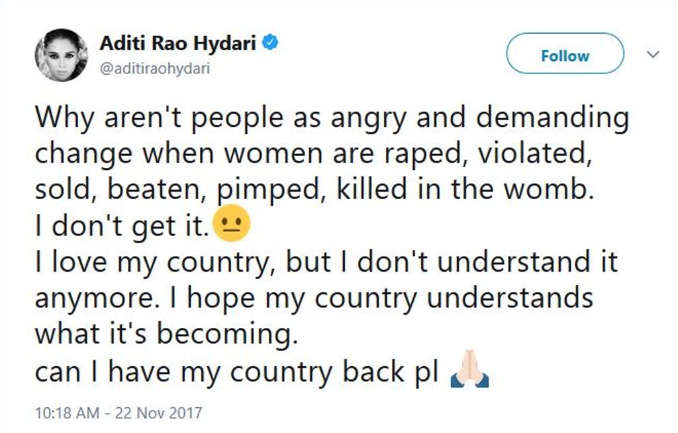The height and width of the screenshot is (433, 678).
Task: Open Aditi Rao Hydari's profile picture
Action: pos(61,55)
